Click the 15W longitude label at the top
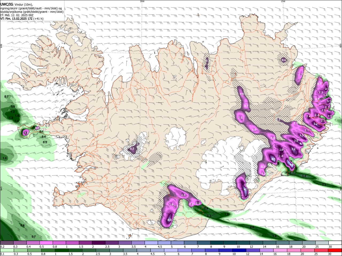Image resolution: width=342 pixels, height=256 pixels. (x=283, y=1)
